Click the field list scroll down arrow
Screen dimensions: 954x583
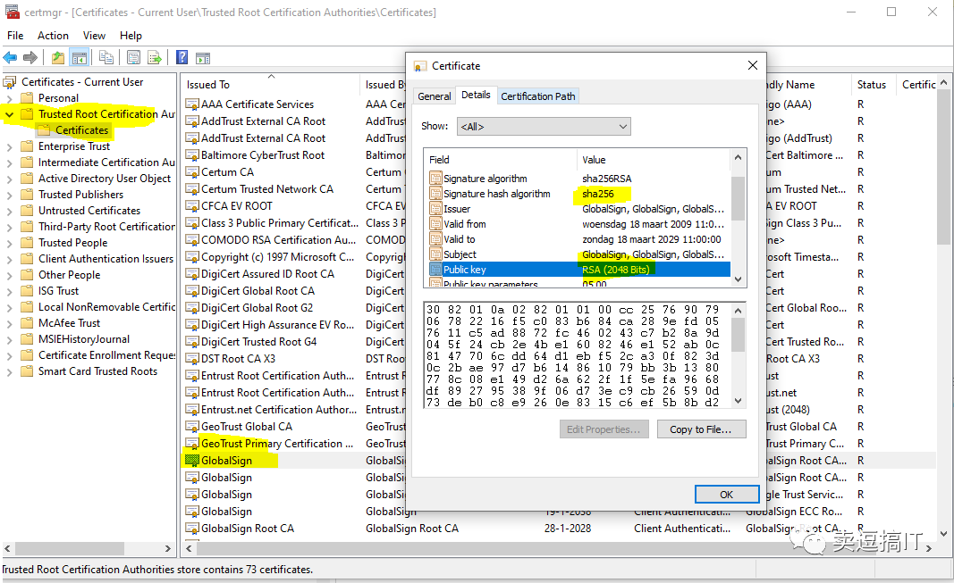(738, 279)
